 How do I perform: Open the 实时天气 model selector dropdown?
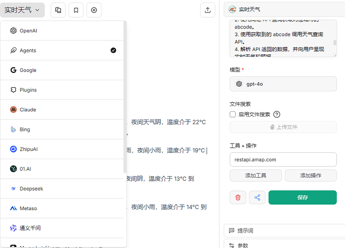[22, 10]
